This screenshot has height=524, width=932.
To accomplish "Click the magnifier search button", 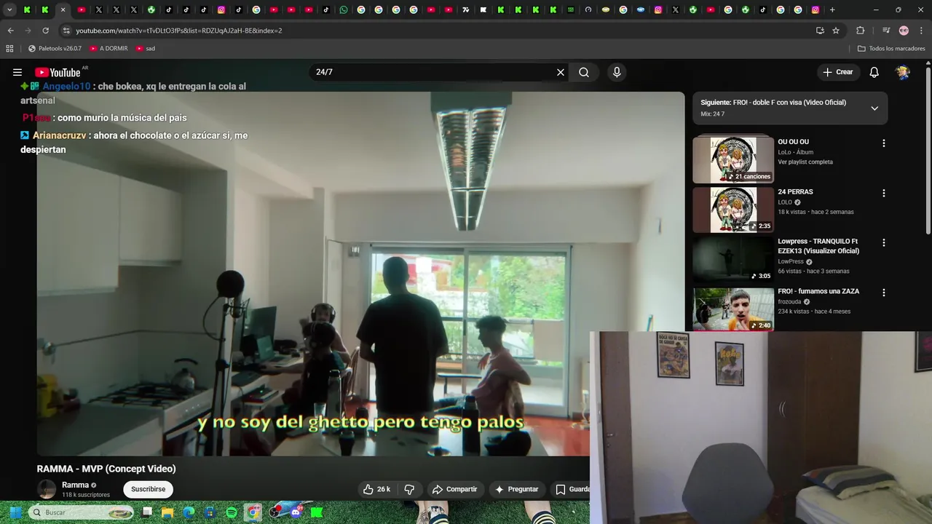I will tap(584, 72).
